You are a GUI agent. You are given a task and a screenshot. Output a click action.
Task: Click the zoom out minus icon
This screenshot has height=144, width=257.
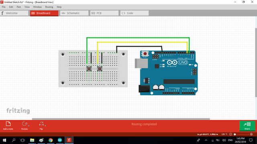point(230,134)
